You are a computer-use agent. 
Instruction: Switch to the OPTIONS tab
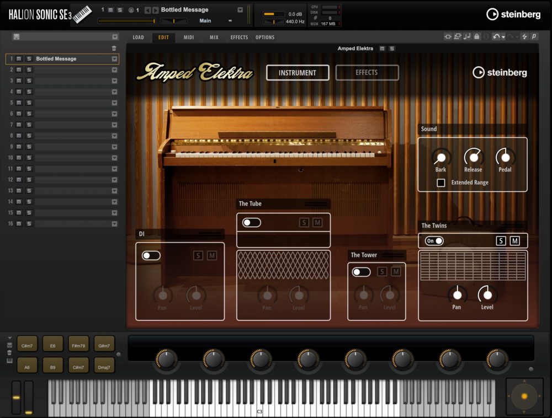click(x=265, y=37)
